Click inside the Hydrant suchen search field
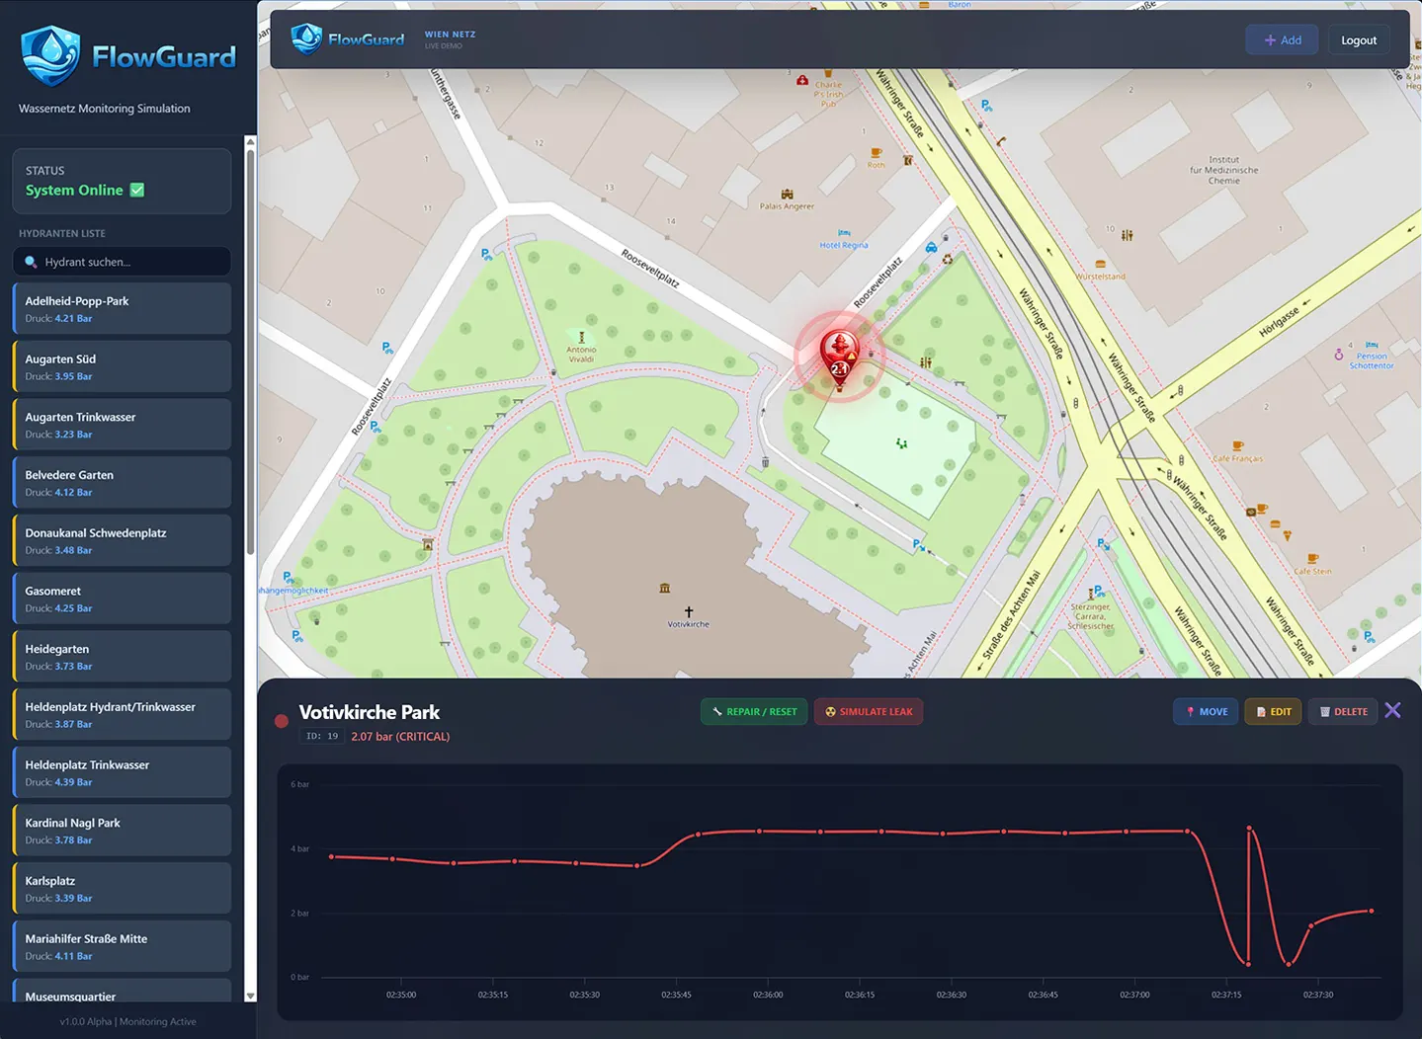1422x1039 pixels. point(121,262)
